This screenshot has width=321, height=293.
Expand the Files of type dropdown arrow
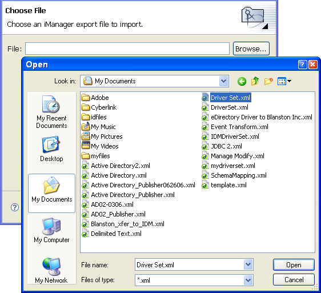point(248,280)
